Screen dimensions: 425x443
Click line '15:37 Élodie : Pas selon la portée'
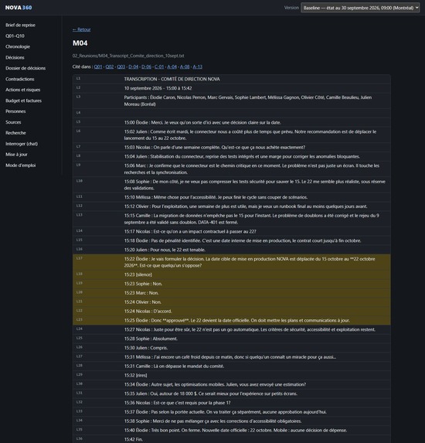(232, 412)
